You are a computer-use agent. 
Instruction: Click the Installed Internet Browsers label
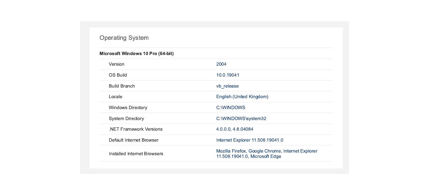136,154
